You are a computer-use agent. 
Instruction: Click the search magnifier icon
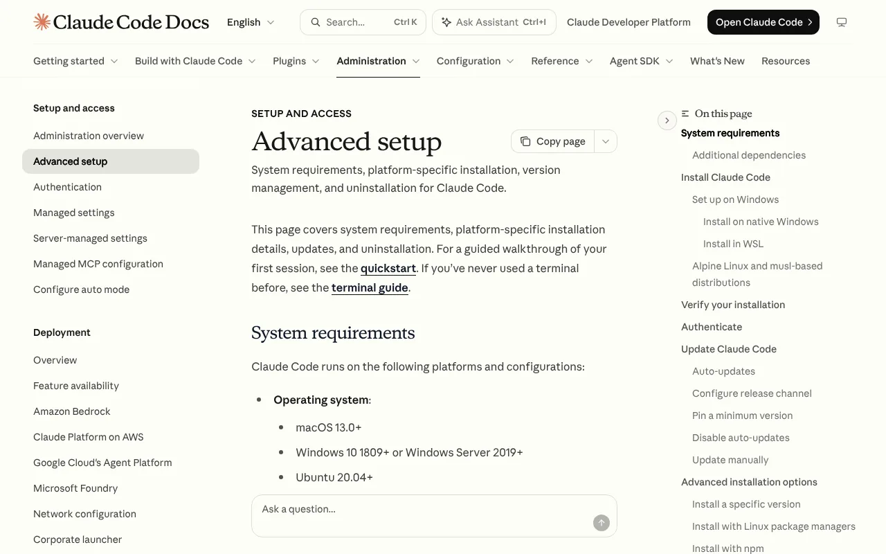point(316,22)
